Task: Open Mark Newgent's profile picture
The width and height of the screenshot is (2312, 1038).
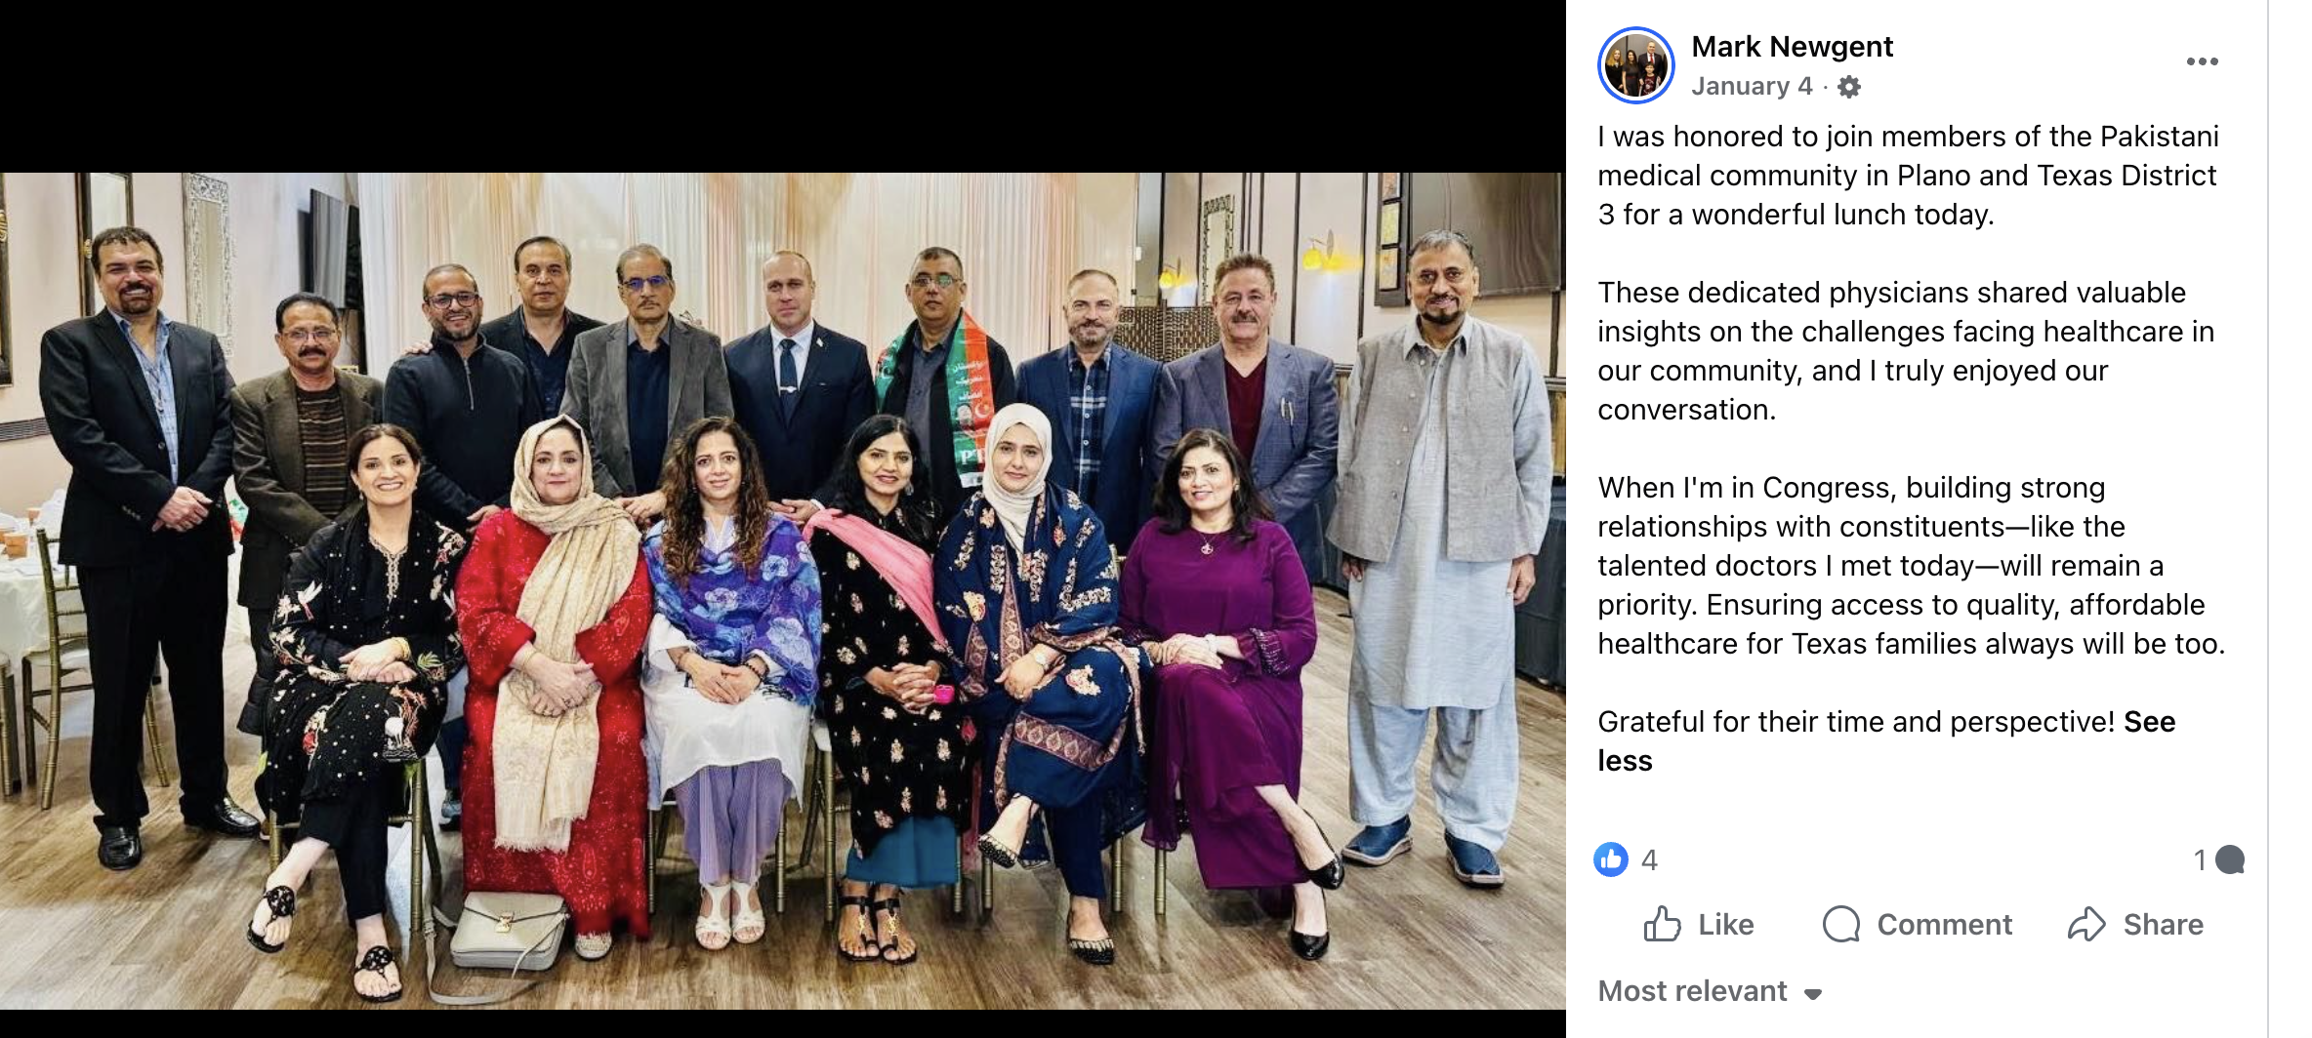Action: pos(1635,65)
